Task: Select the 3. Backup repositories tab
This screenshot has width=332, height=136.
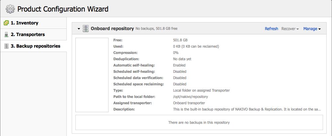Action: [33, 46]
